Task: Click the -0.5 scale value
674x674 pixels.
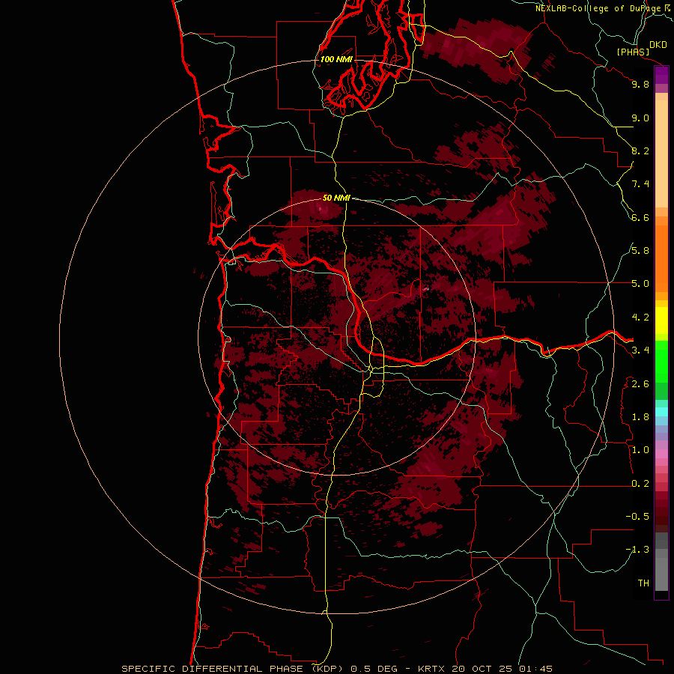Action: [637, 517]
